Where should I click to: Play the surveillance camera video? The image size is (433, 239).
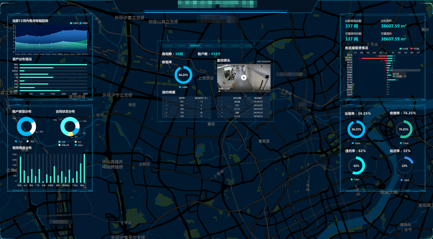244,78
